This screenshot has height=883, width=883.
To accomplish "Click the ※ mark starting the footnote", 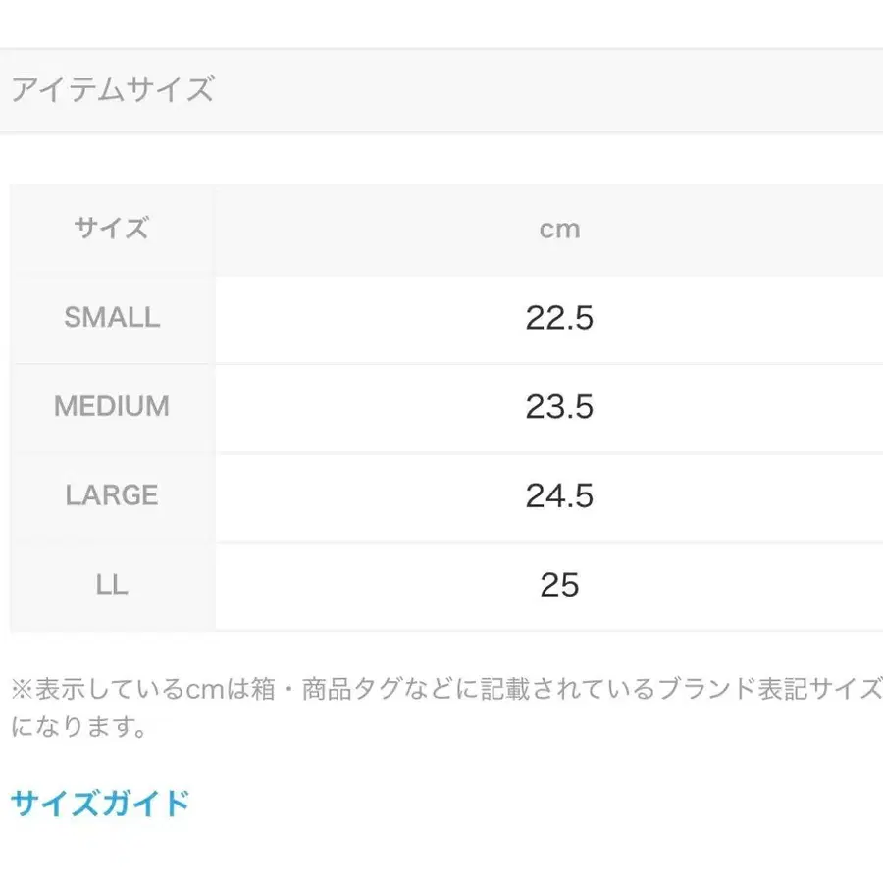I will [23, 689].
